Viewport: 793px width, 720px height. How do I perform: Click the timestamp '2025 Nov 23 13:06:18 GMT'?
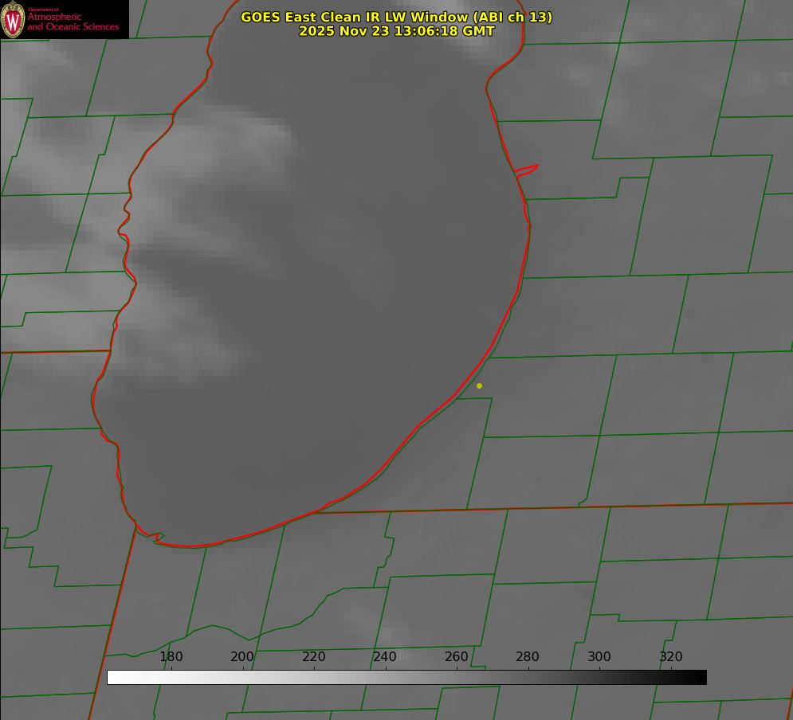[x=397, y=31]
